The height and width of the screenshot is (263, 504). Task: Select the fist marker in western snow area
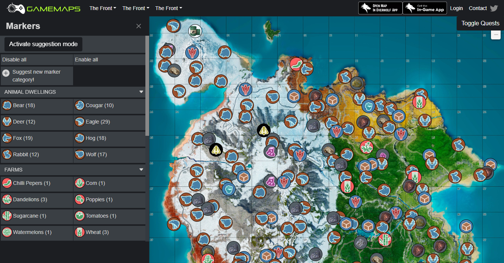(229, 189)
